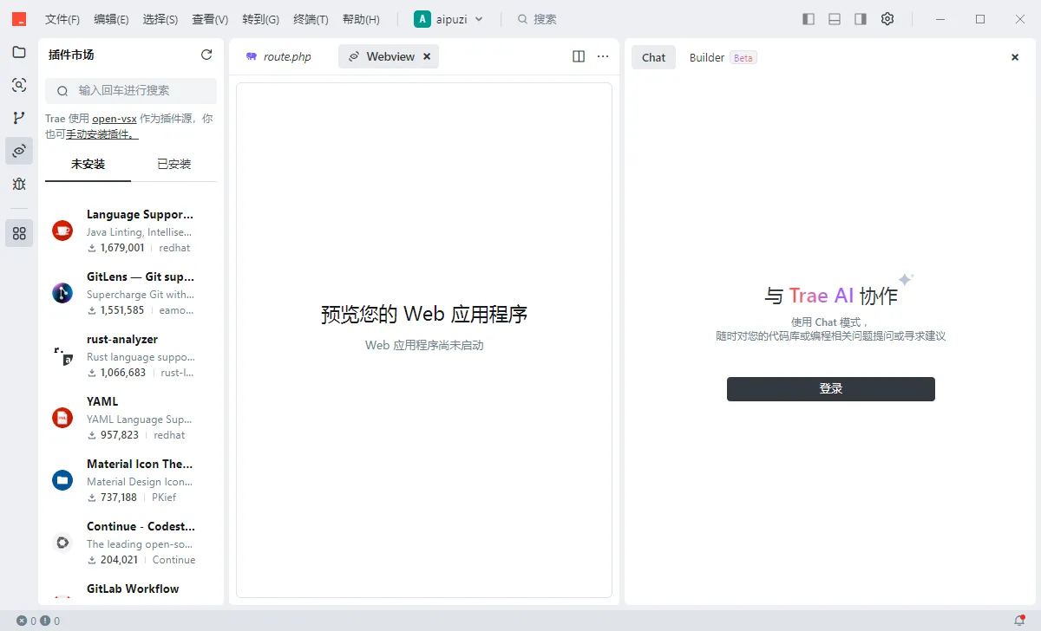
Task: Click the Language Support plugin icon
Action: pos(62,231)
